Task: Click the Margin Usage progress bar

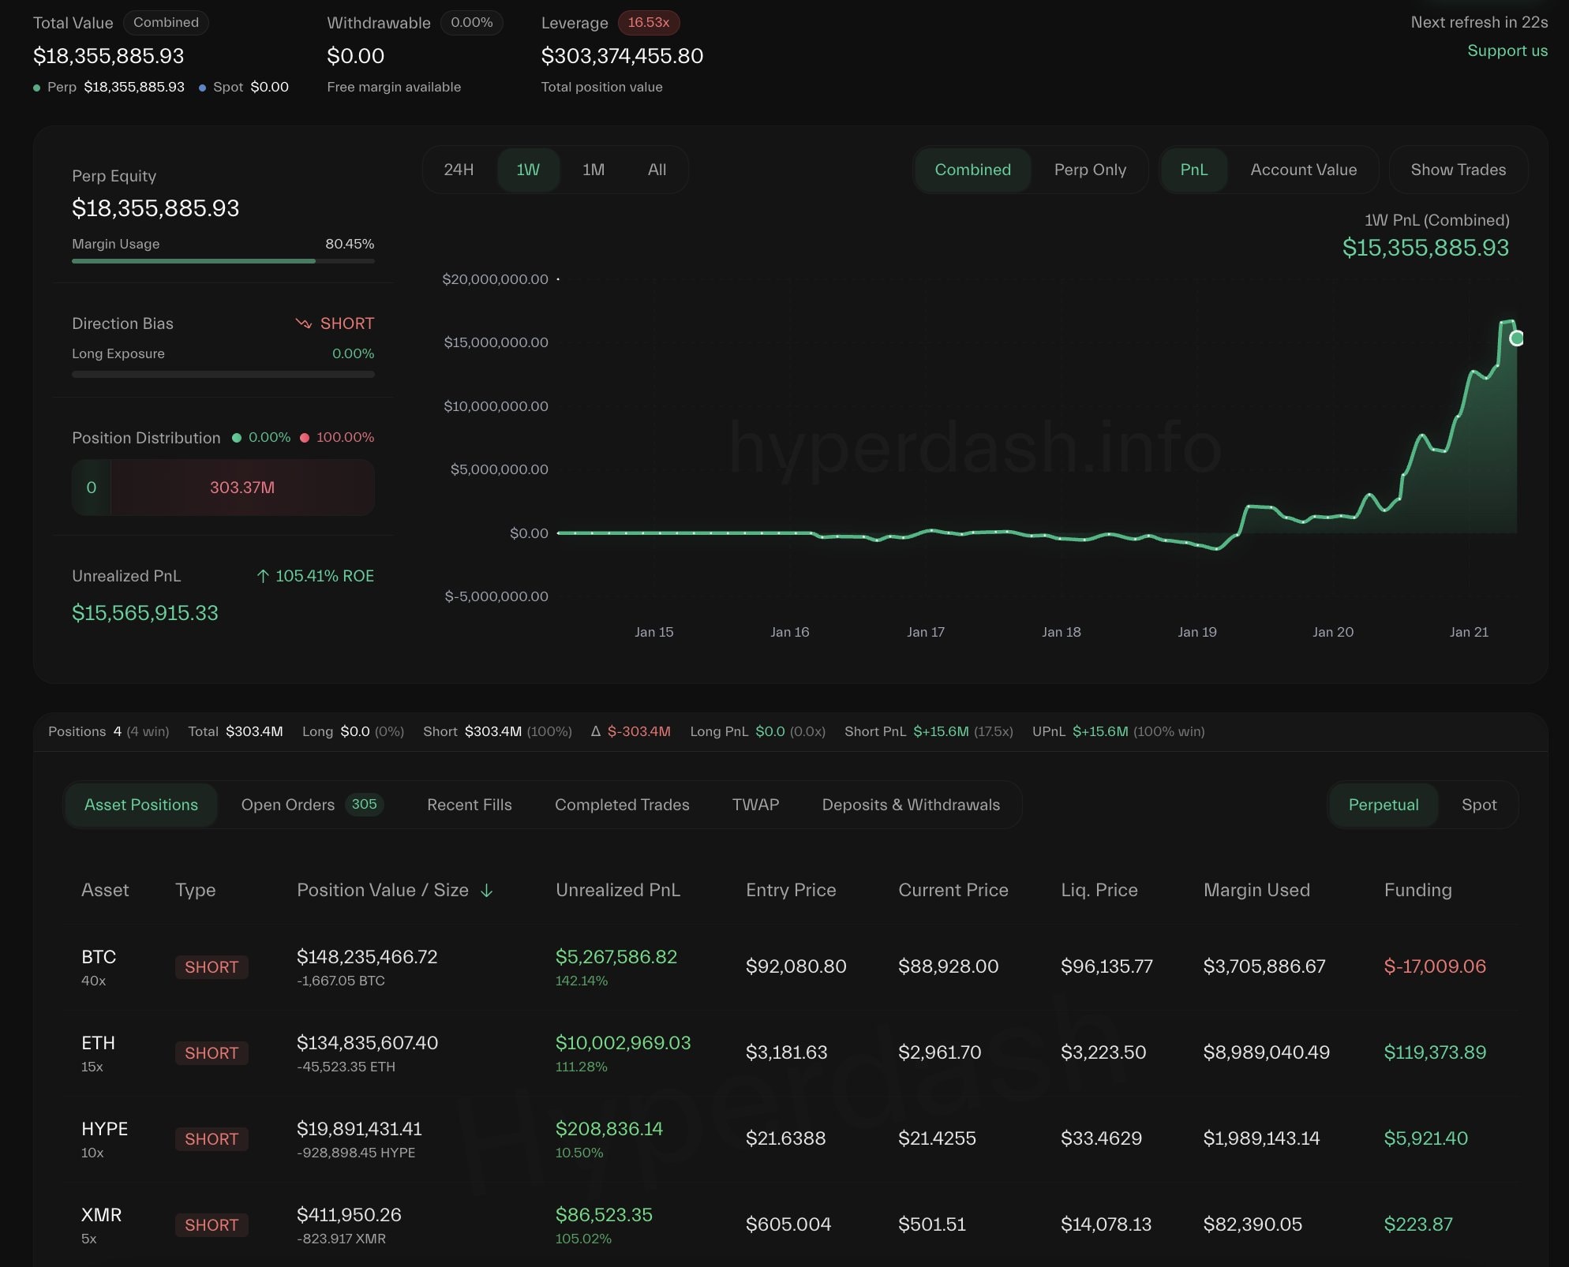Action: (x=223, y=261)
